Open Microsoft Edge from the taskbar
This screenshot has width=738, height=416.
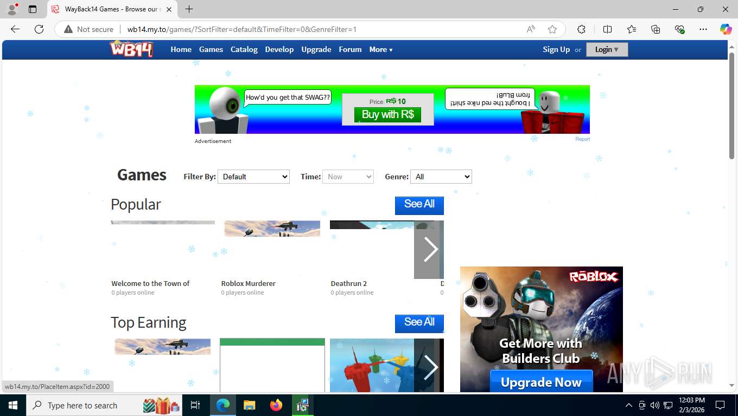point(222,405)
